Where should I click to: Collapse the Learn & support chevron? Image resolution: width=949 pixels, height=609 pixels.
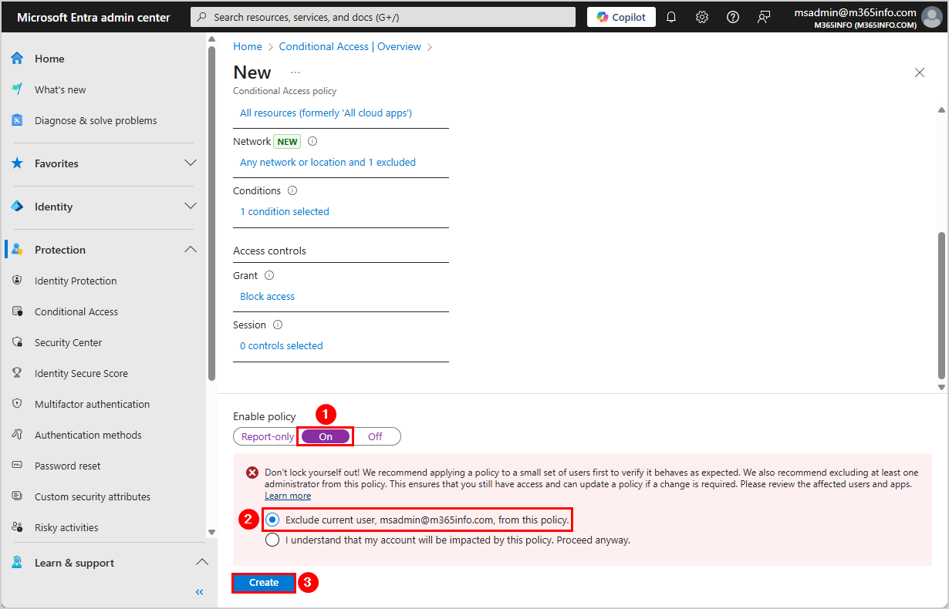(201, 563)
